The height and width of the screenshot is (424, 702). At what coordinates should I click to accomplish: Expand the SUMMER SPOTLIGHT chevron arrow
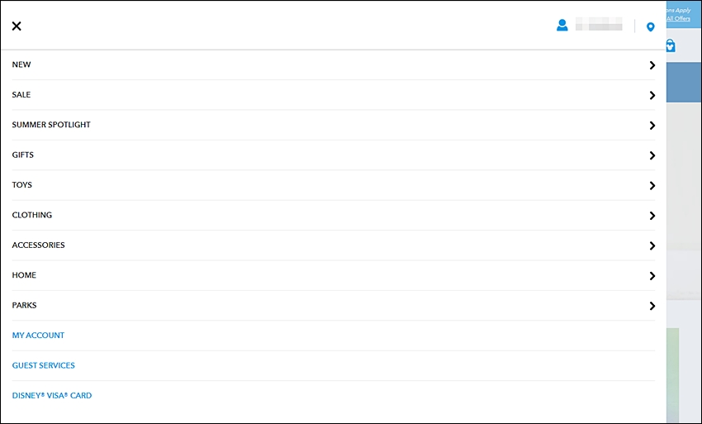tap(652, 126)
